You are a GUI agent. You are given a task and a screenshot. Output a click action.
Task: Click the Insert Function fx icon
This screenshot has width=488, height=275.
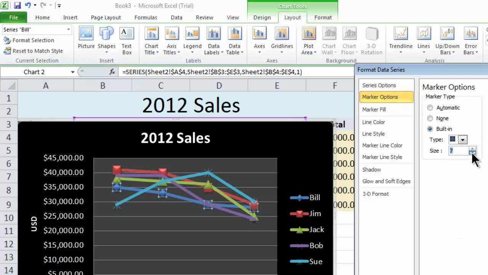[112, 72]
